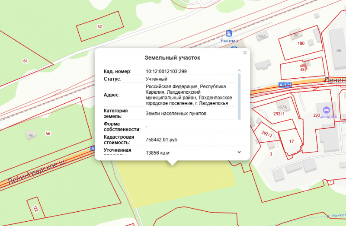
Task: Click building 67A on the map
Action: [x=283, y=107]
